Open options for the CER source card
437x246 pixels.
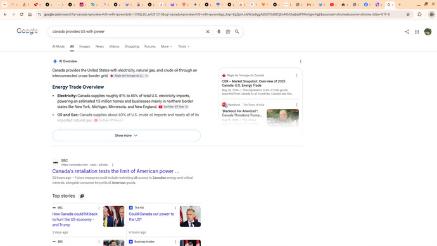(296, 75)
